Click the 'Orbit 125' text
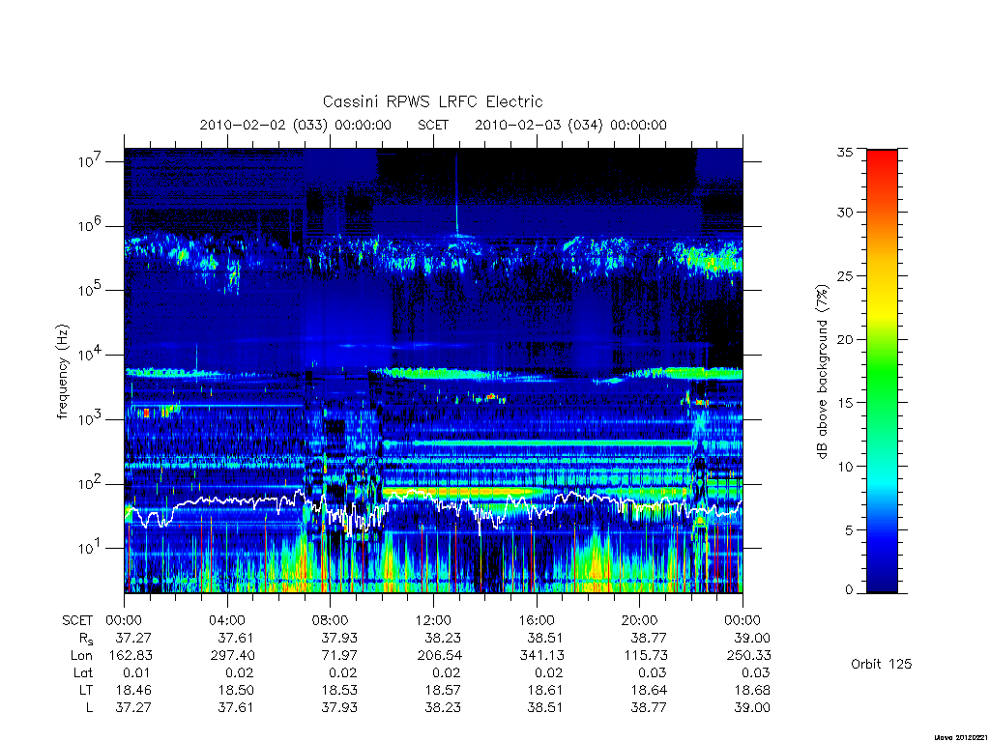 pos(882,664)
